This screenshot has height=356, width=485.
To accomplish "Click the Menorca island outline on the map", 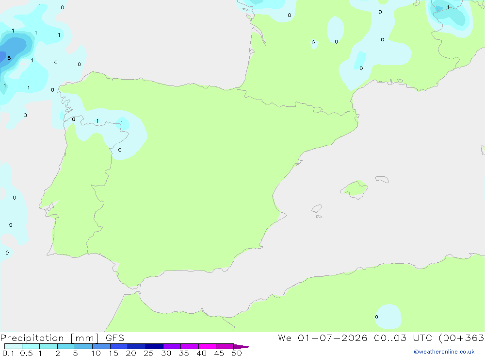I will [x=382, y=179].
